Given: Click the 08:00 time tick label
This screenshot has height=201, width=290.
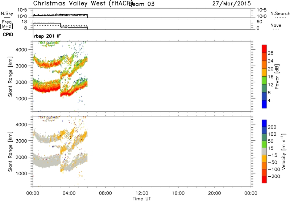Looking at the screenshot, I should 105,193.
